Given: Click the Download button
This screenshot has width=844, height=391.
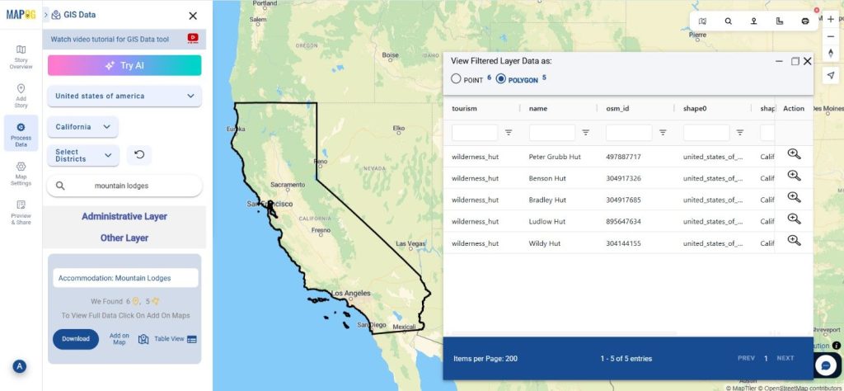Looking at the screenshot, I should (75, 338).
